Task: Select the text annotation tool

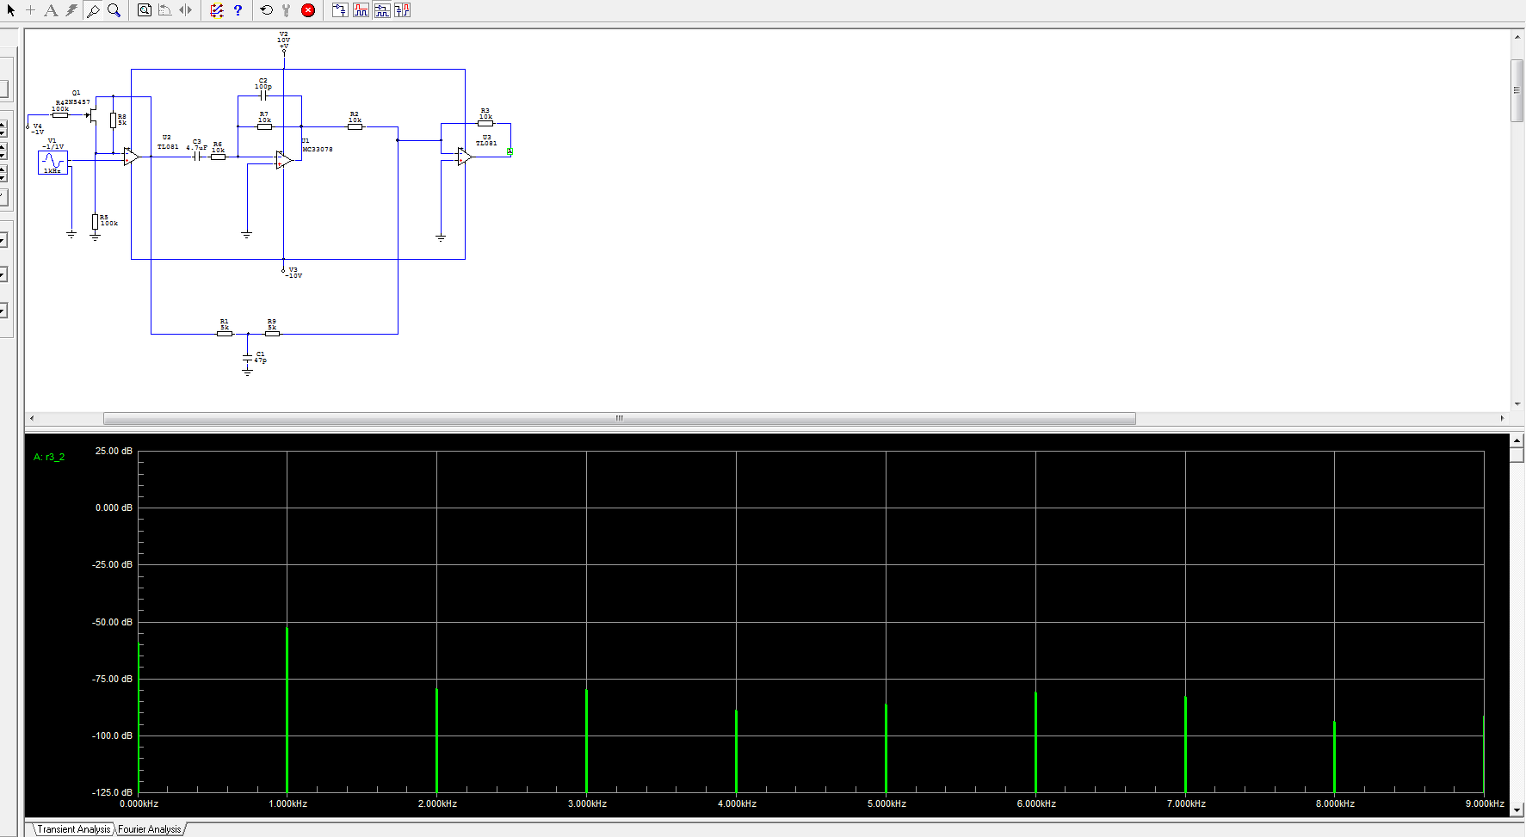Action: pos(51,10)
